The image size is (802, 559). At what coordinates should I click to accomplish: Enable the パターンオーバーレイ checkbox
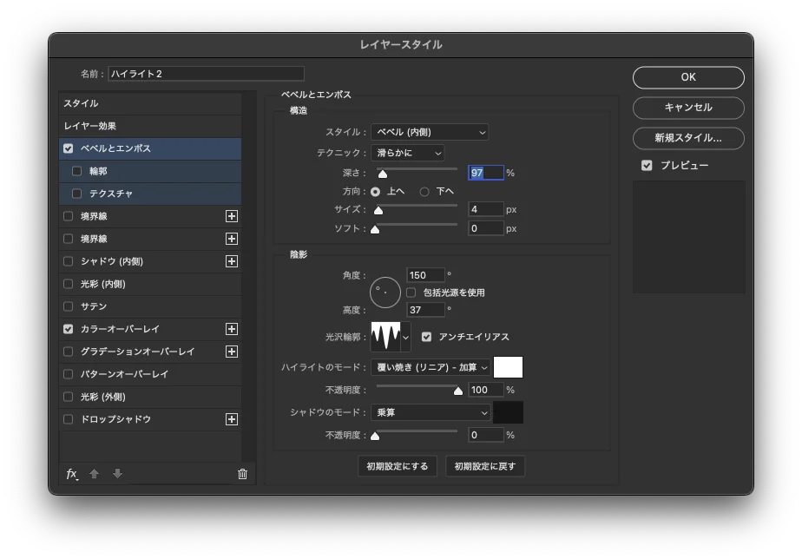68,374
